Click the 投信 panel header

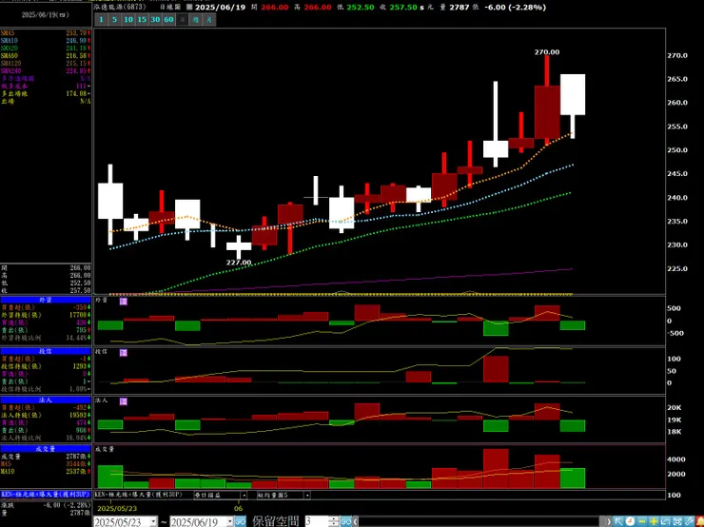46,351
